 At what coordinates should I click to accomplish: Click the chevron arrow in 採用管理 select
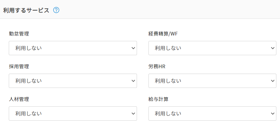(133, 81)
